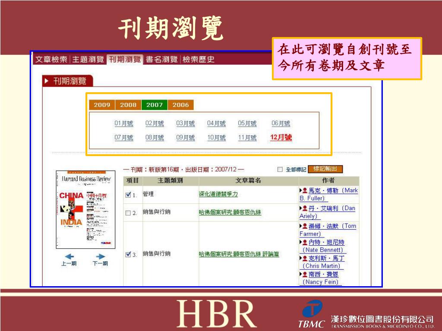Go to next issue with right arrow icon
Screen dimensions: 442x331
100,256
